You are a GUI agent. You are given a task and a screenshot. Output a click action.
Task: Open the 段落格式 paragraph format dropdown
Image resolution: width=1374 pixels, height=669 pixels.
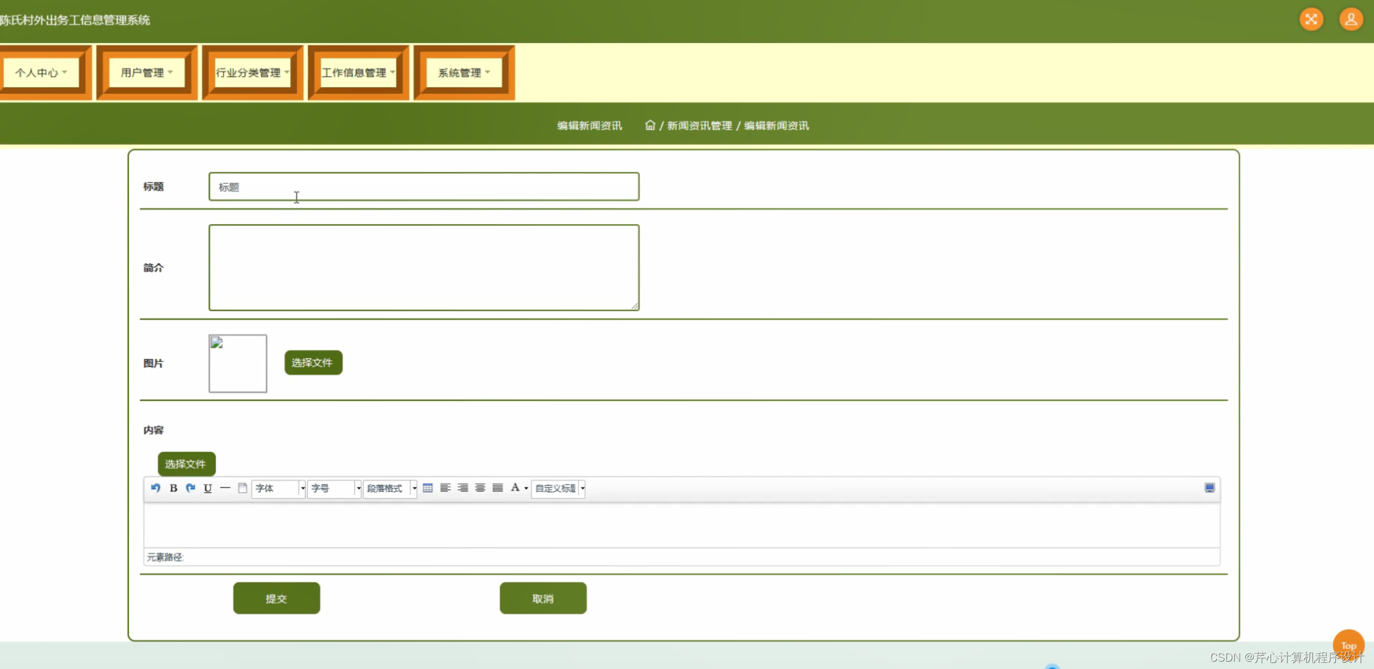390,488
